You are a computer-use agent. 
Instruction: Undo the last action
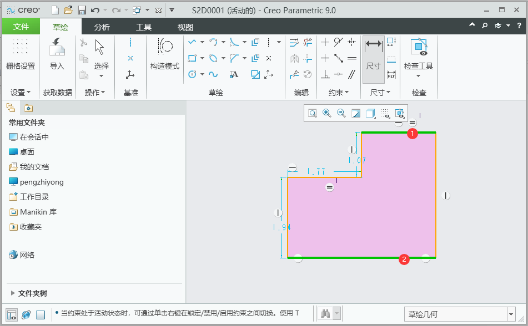click(95, 11)
